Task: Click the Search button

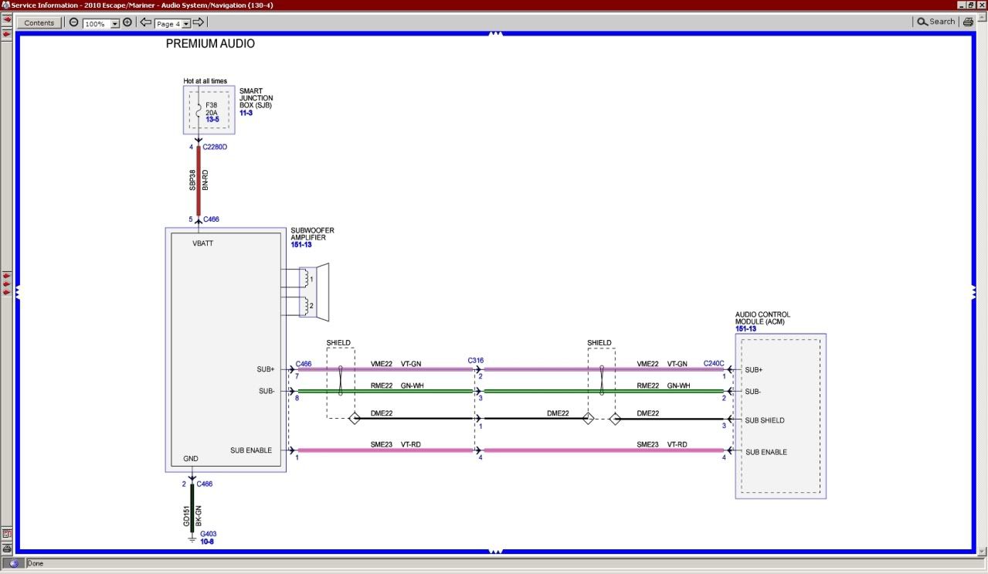Action: point(935,22)
